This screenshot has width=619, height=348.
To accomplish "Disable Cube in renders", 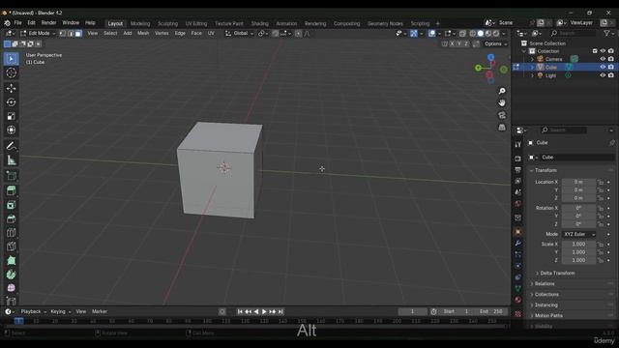I will (x=610, y=67).
